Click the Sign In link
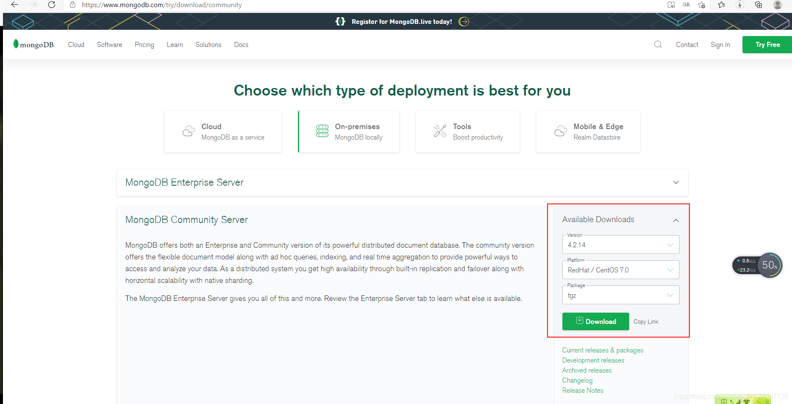The width and height of the screenshot is (792, 404). (x=720, y=44)
